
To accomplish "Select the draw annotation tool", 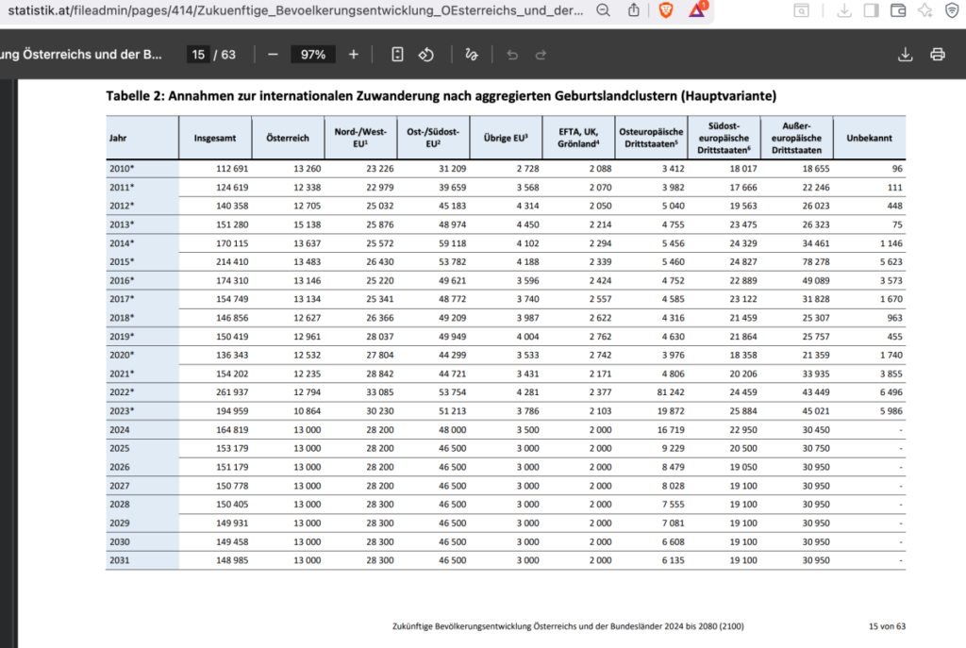I will tap(471, 55).
